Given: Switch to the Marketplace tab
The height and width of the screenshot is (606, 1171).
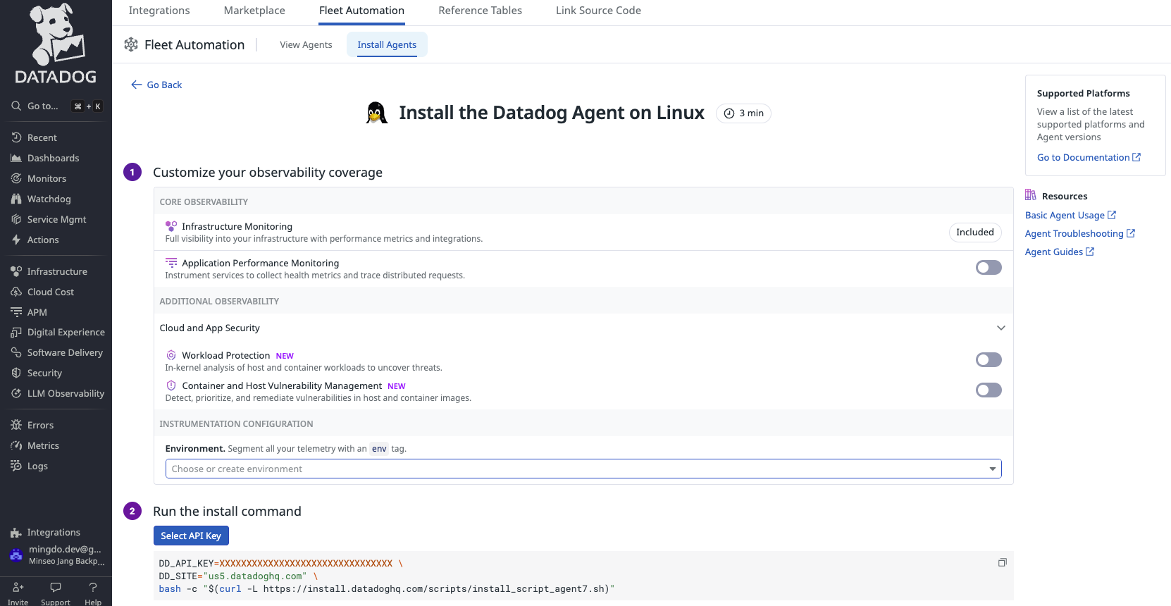Looking at the screenshot, I should pyautogui.click(x=254, y=11).
